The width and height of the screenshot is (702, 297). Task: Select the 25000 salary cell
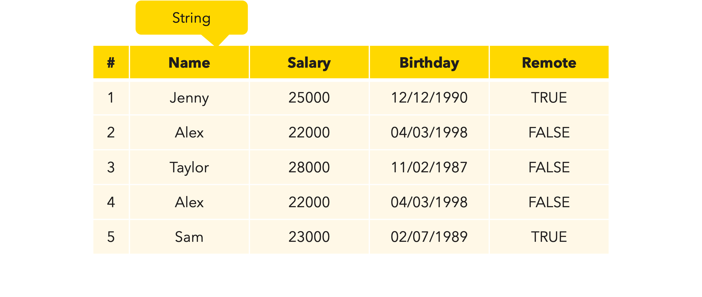click(x=309, y=98)
